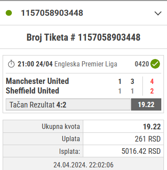
Task: Select the Manchester United team name
Action: click(x=37, y=81)
